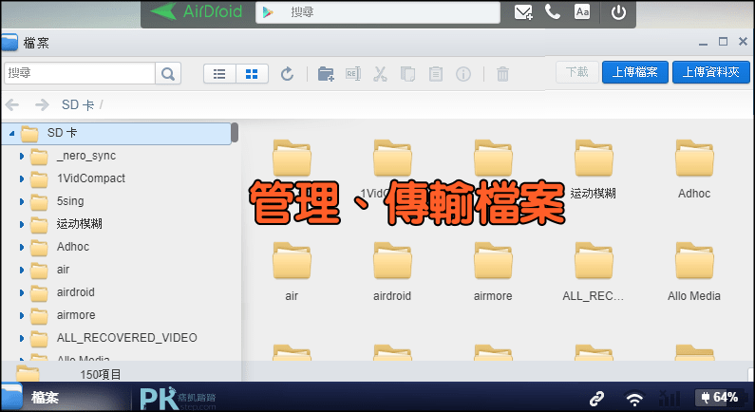755x412 pixels.
Task: Click the delete trash icon
Action: [x=502, y=74]
